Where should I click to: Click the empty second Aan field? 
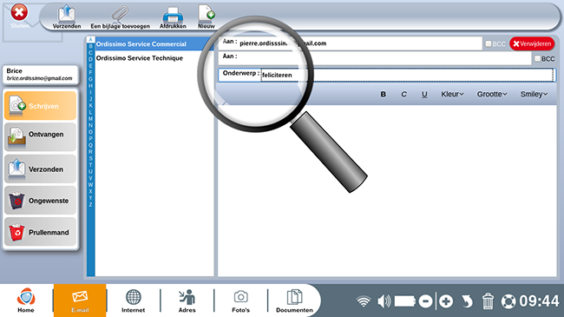(375, 58)
